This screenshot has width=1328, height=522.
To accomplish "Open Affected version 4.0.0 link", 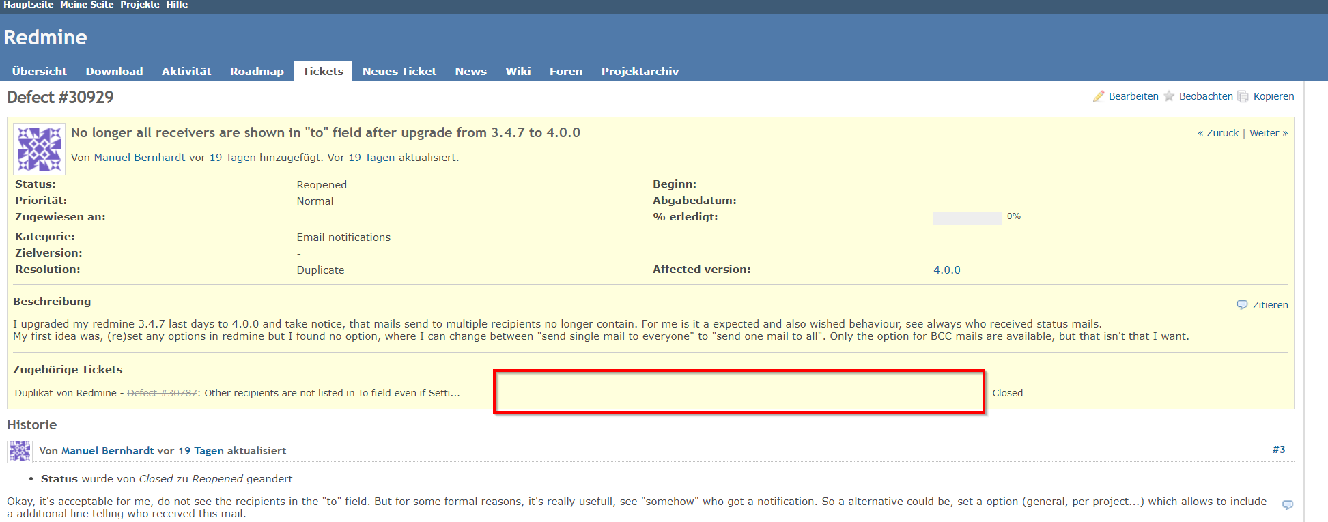I will [x=946, y=270].
